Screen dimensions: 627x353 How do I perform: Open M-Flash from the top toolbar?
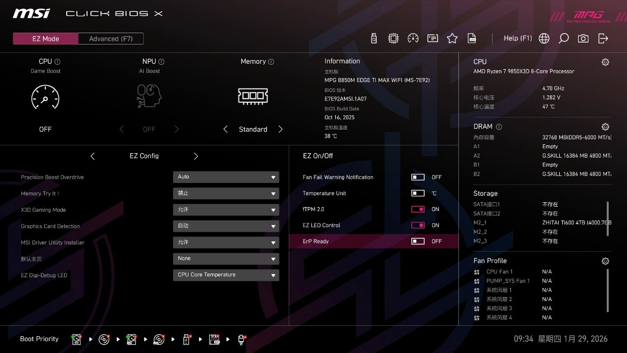click(x=373, y=38)
